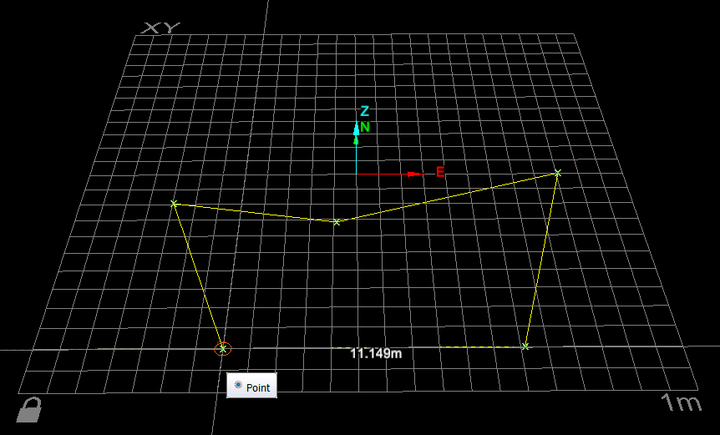Viewport: 720px width, 435px height.
Task: Pick the top-left polyline vertex marker
Action: pos(174,203)
